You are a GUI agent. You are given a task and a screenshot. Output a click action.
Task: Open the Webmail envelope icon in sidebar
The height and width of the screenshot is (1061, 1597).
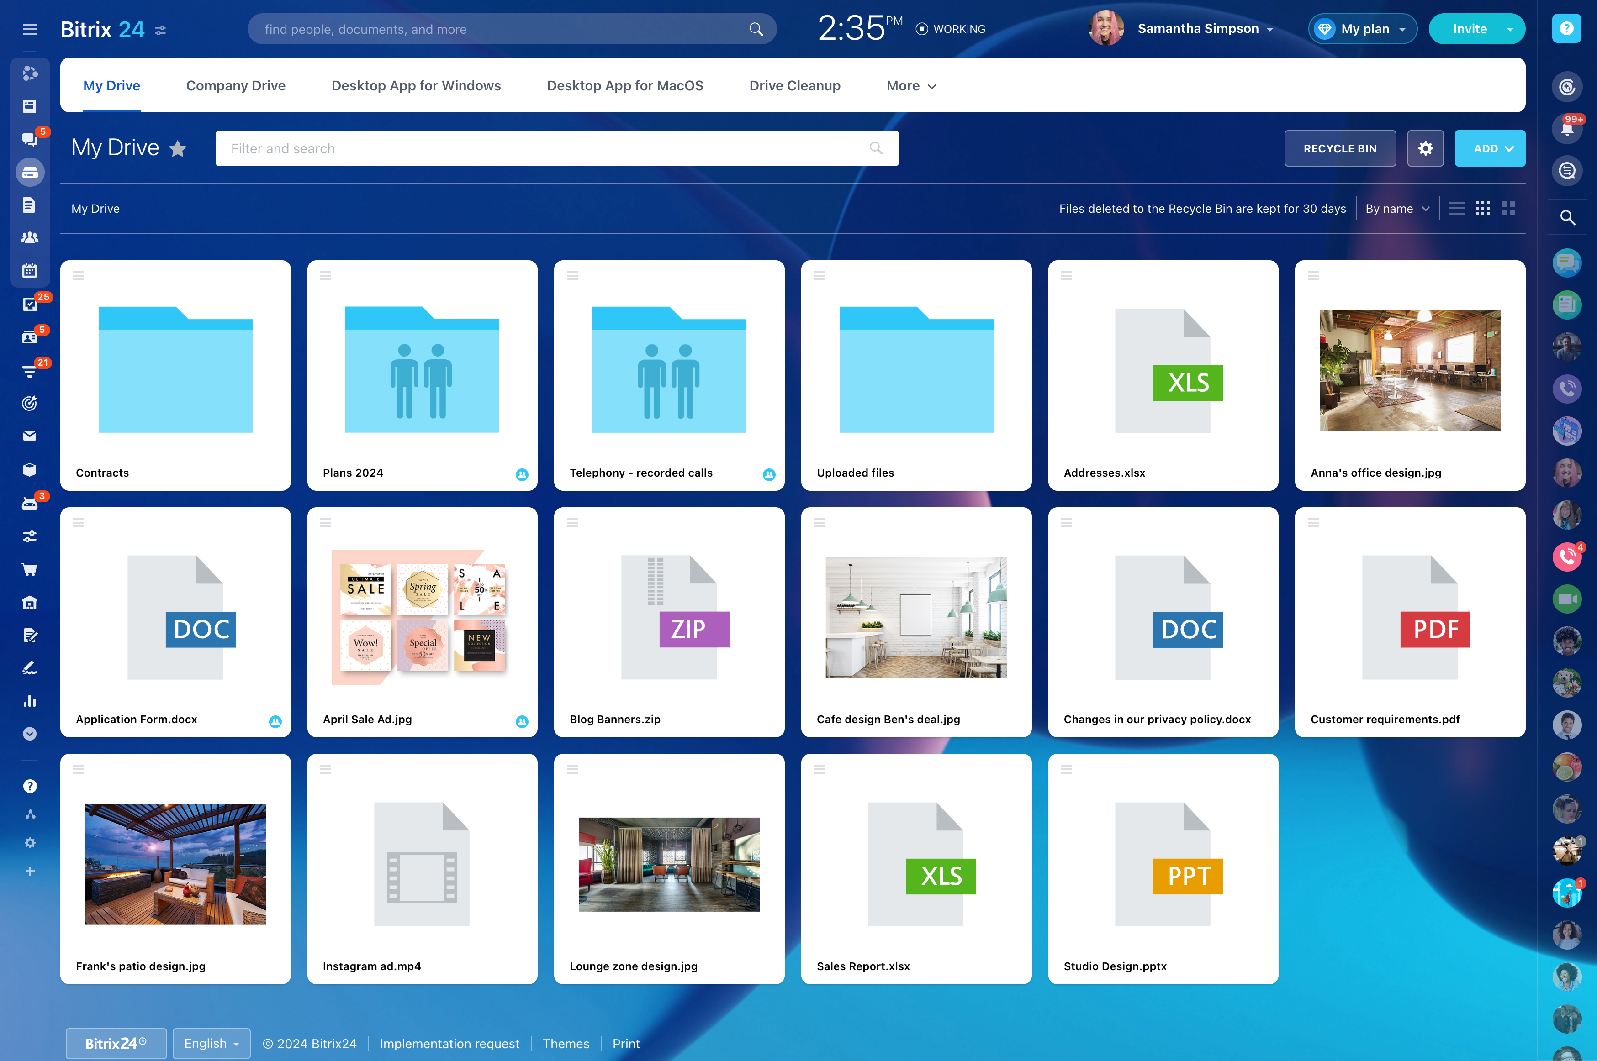coord(29,436)
